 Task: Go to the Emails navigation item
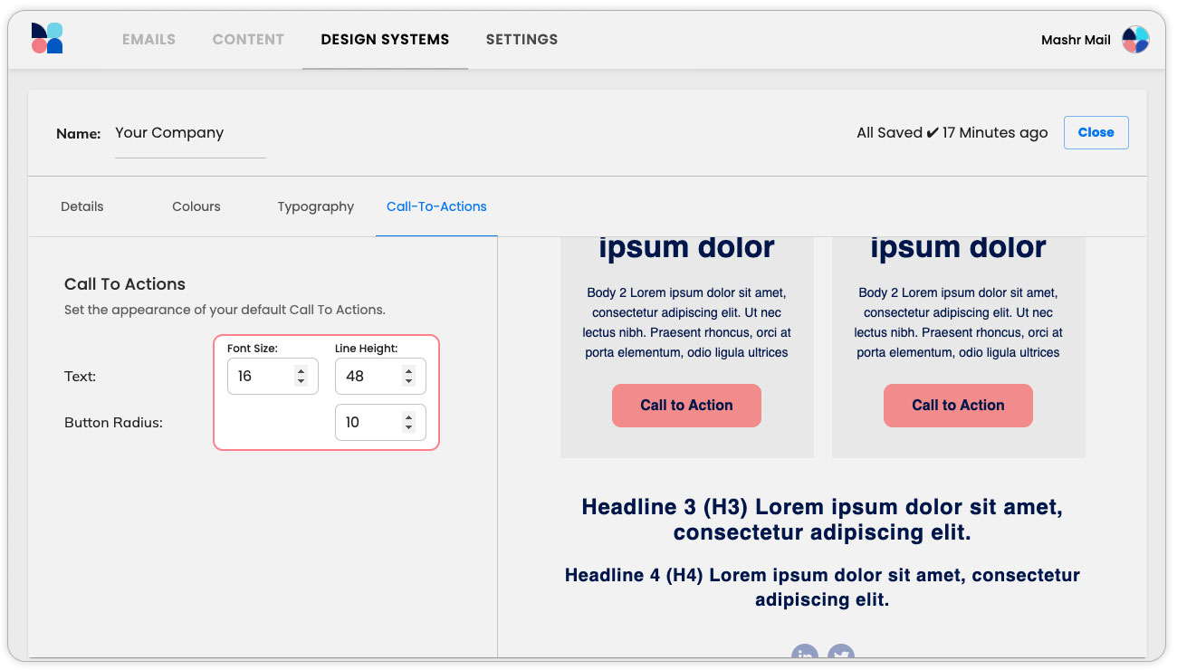pyautogui.click(x=148, y=40)
